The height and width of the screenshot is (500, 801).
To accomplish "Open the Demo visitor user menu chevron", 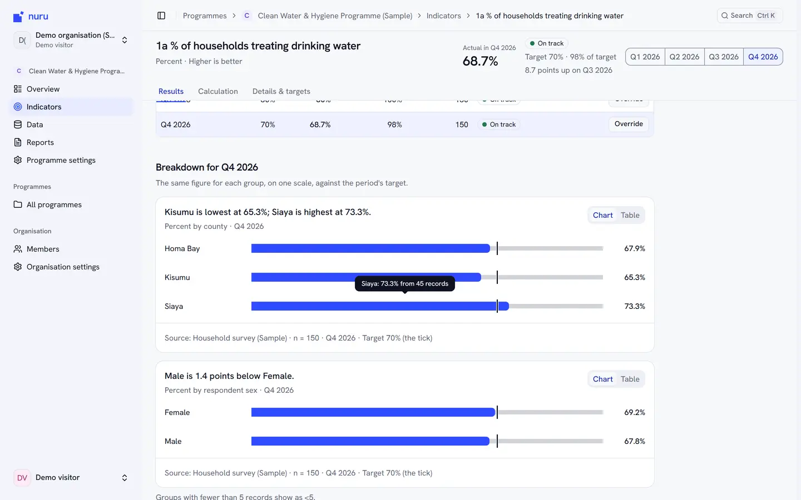I will point(125,478).
